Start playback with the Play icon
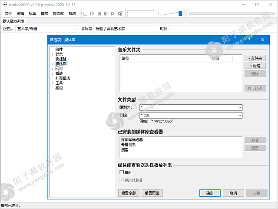 point(92,13)
